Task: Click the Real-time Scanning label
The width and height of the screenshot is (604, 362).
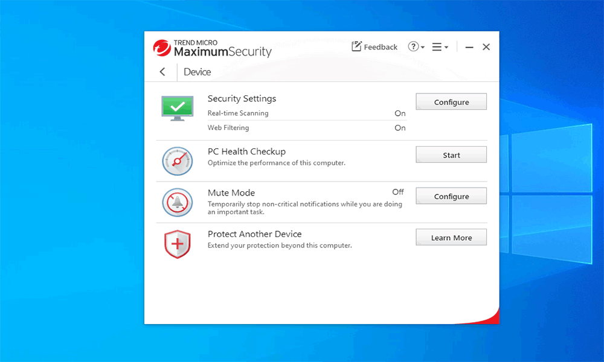Action: tap(238, 113)
